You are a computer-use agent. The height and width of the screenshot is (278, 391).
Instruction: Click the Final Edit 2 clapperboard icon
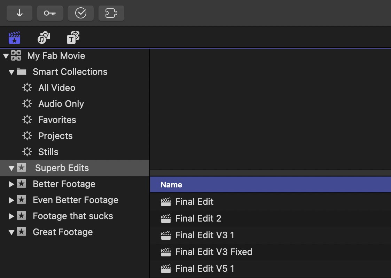click(x=166, y=218)
